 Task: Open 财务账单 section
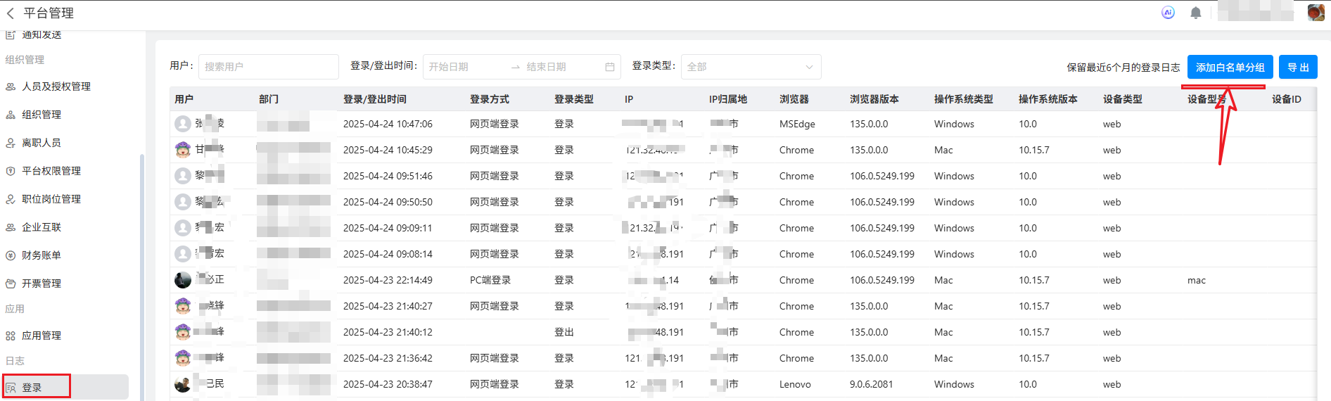[x=42, y=255]
